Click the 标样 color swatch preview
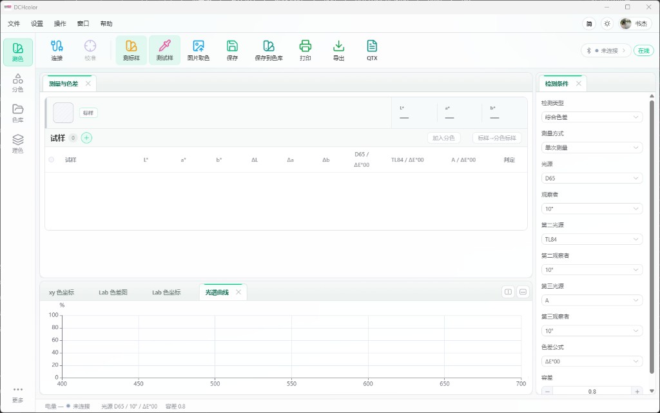This screenshot has width=660, height=413. (x=63, y=113)
